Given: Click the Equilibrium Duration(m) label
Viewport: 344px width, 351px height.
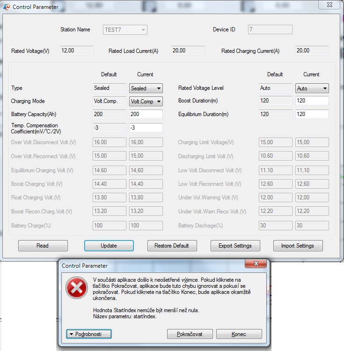Looking at the screenshot, I should 203,114.
